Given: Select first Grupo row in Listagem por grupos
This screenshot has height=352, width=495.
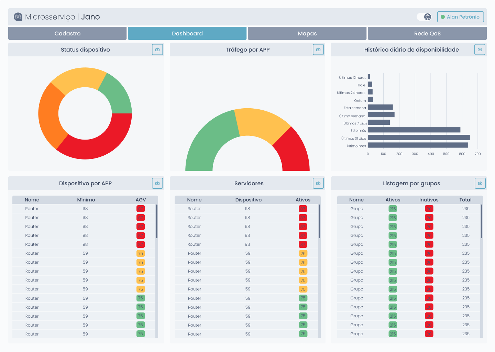Looking at the screenshot, I should click(409, 209).
